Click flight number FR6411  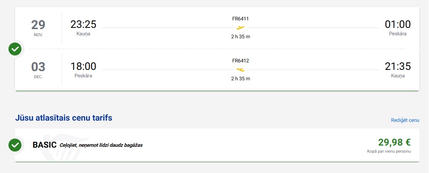tap(240, 19)
